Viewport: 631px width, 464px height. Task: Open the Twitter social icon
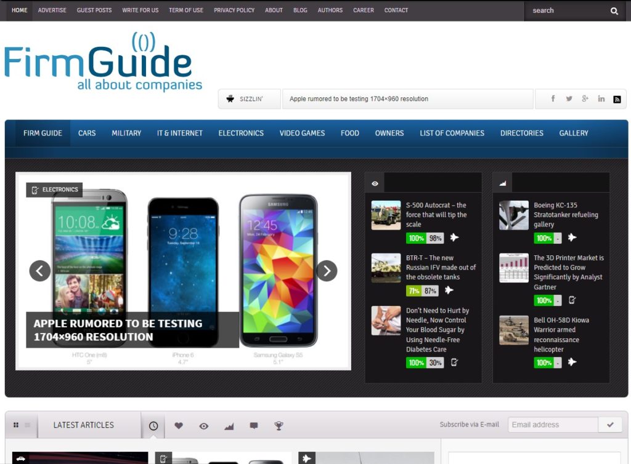(569, 98)
